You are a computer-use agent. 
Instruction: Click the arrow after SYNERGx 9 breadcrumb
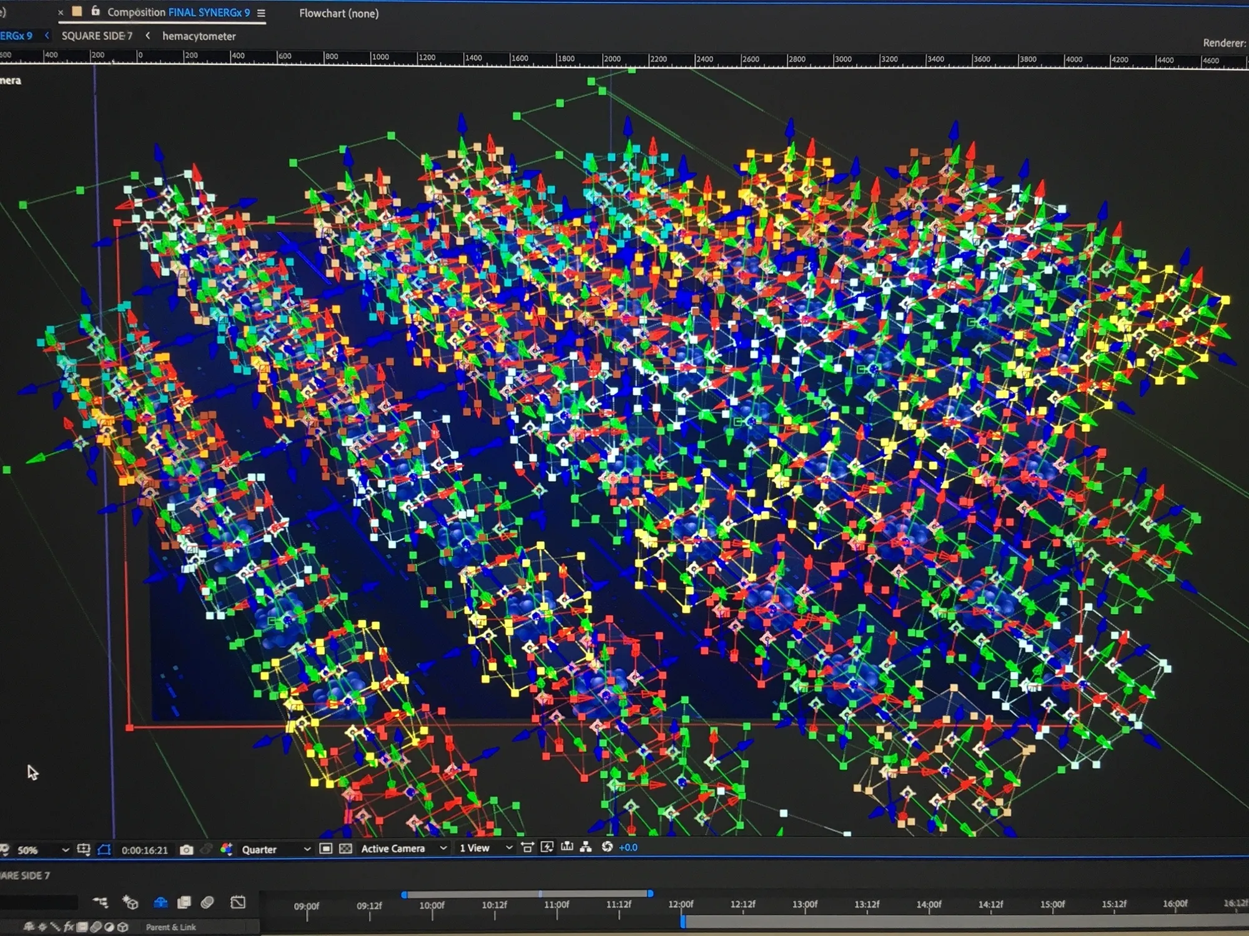(47, 36)
